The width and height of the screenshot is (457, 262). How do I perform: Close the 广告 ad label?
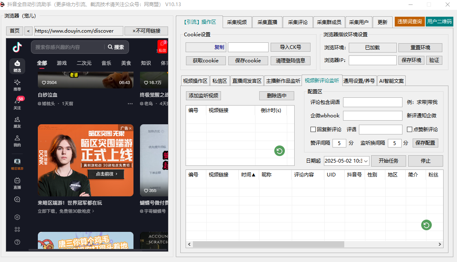[x=130, y=128]
